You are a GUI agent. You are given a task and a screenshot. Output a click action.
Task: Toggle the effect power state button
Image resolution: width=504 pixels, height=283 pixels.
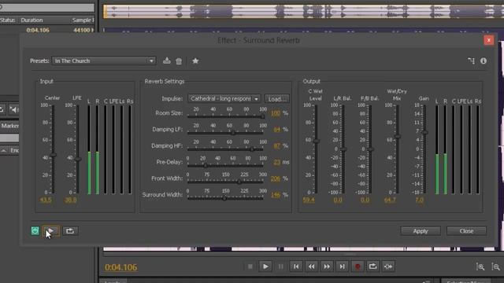tap(35, 230)
